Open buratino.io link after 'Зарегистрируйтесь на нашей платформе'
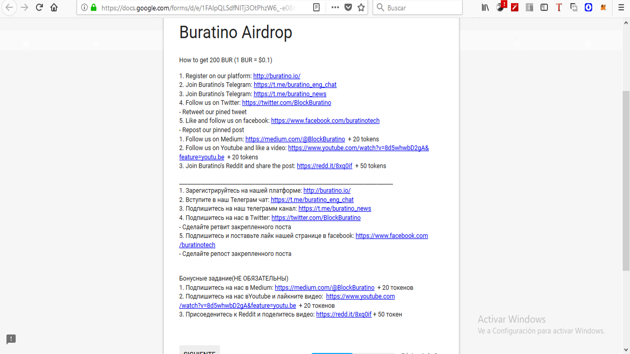The width and height of the screenshot is (630, 354). tap(327, 190)
